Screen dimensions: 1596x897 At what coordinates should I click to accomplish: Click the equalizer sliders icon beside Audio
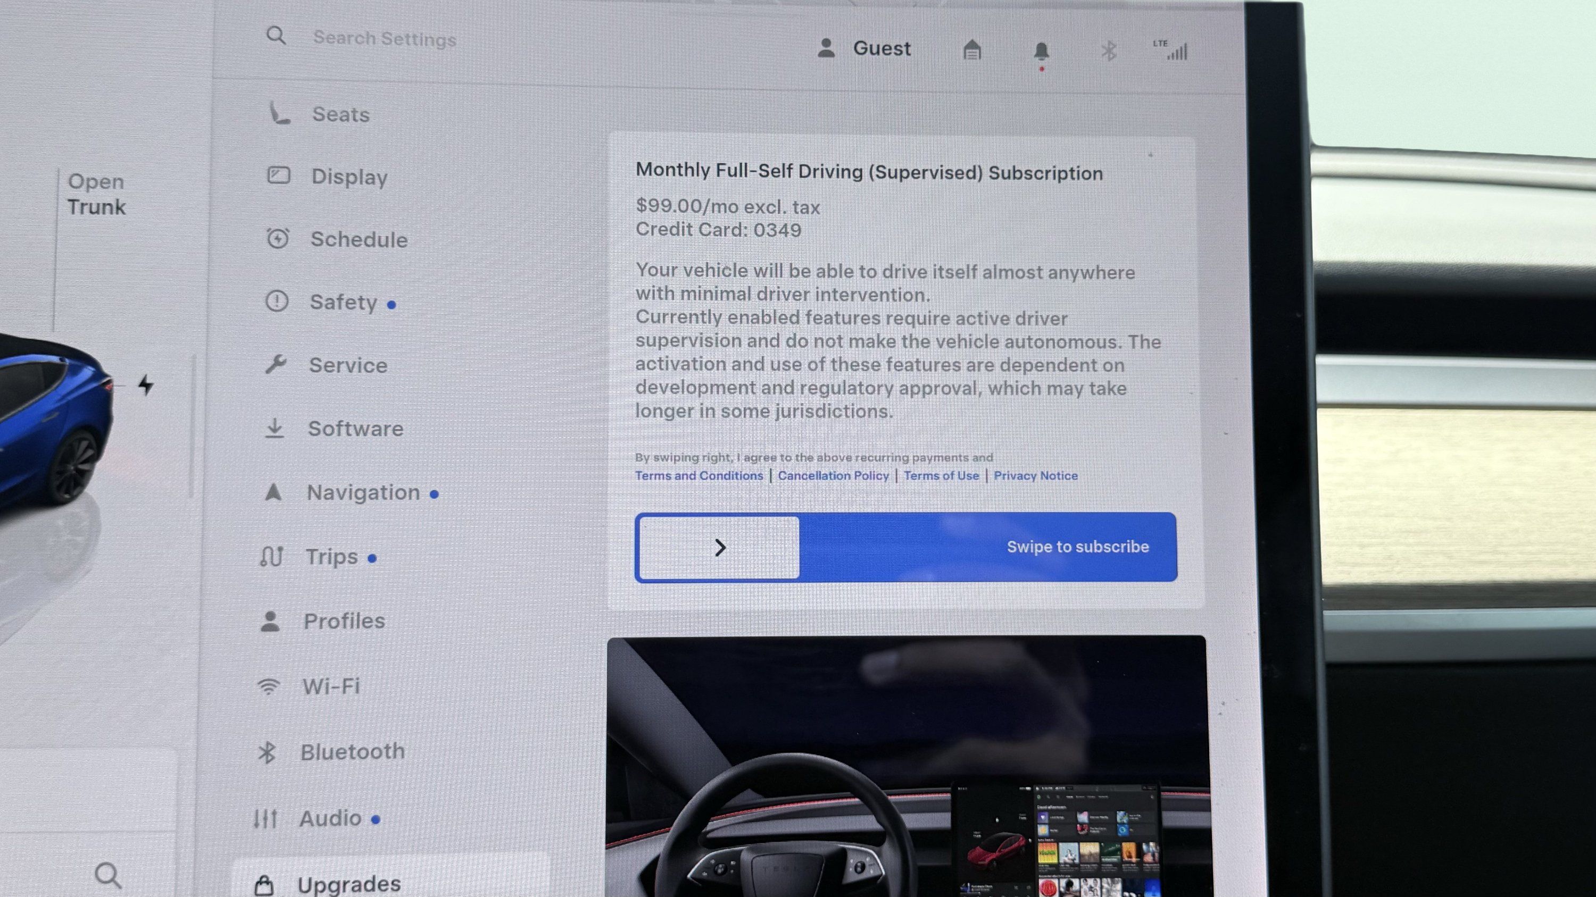point(265,818)
